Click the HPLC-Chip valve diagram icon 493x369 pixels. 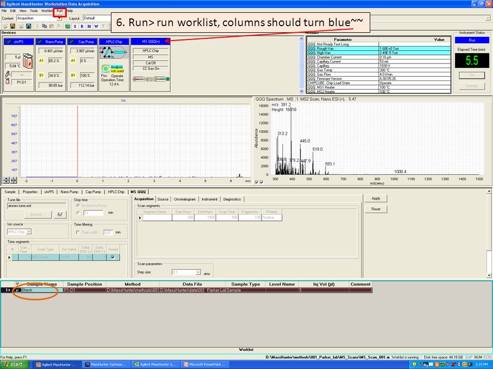point(113,52)
